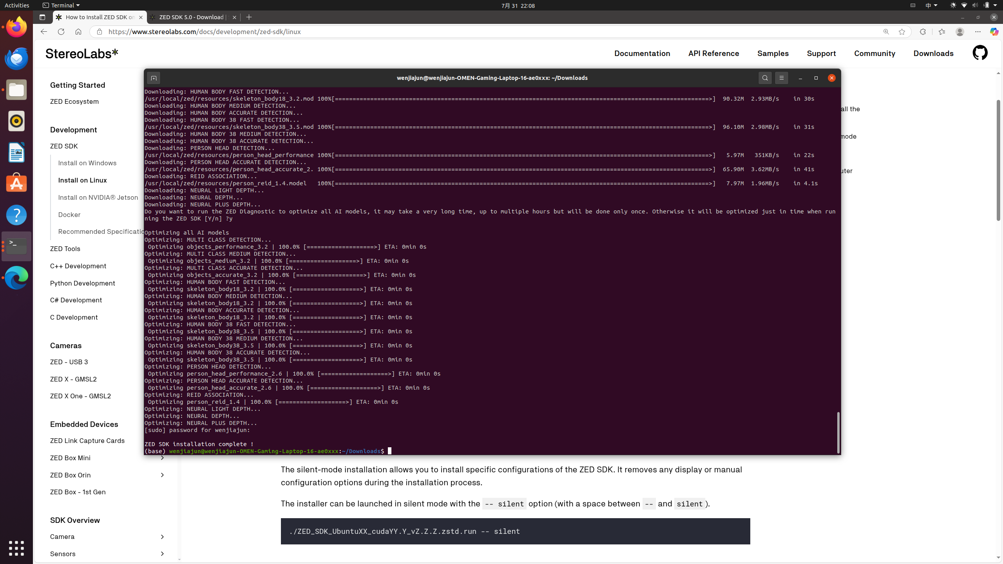The height and width of the screenshot is (564, 1003).
Task: Open Install on NVIDIA Jetson link
Action: point(98,197)
